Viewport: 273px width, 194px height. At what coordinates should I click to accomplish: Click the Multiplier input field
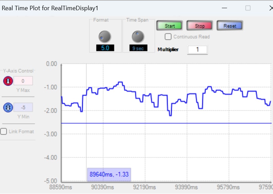point(197,50)
